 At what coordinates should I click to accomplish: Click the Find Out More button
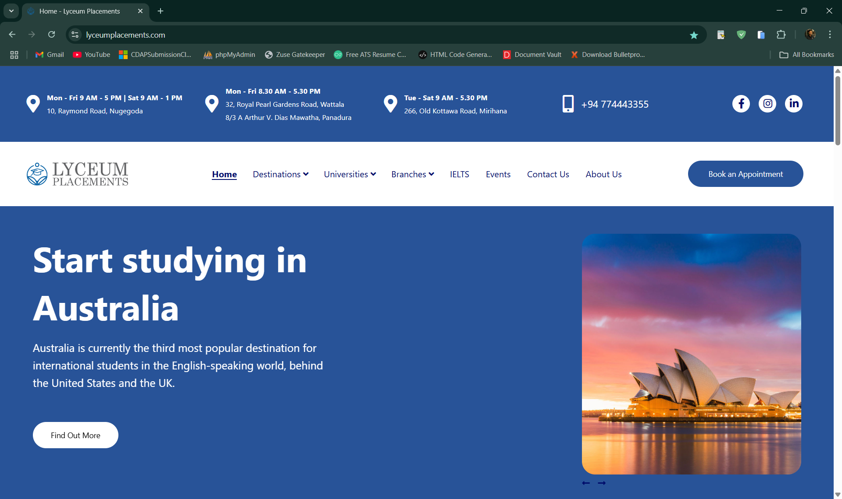pyautogui.click(x=75, y=435)
